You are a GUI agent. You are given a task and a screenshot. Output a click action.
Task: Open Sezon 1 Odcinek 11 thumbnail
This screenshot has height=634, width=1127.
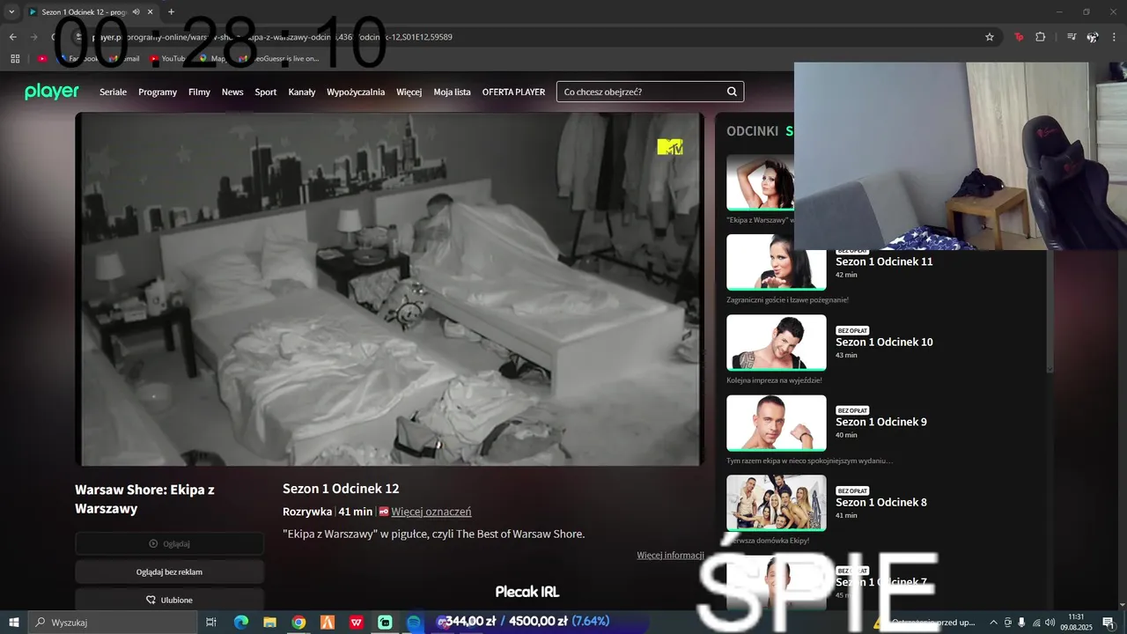tap(777, 262)
